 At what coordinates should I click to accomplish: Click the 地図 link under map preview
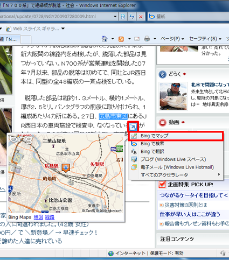(38, 217)
